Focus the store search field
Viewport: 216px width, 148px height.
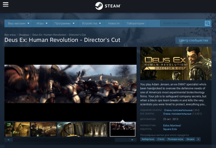pyautogui.click(x=182, y=23)
